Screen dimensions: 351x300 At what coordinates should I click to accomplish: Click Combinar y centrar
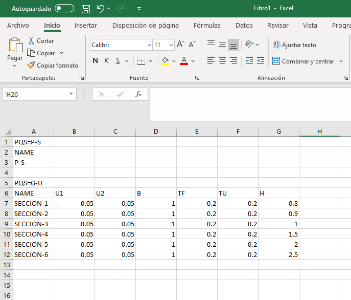[303, 61]
